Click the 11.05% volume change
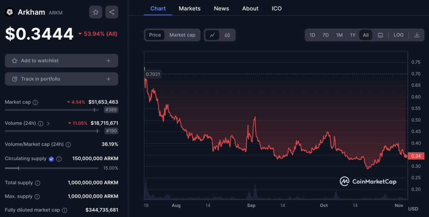Screen dimensions: 429x217 click(78, 123)
